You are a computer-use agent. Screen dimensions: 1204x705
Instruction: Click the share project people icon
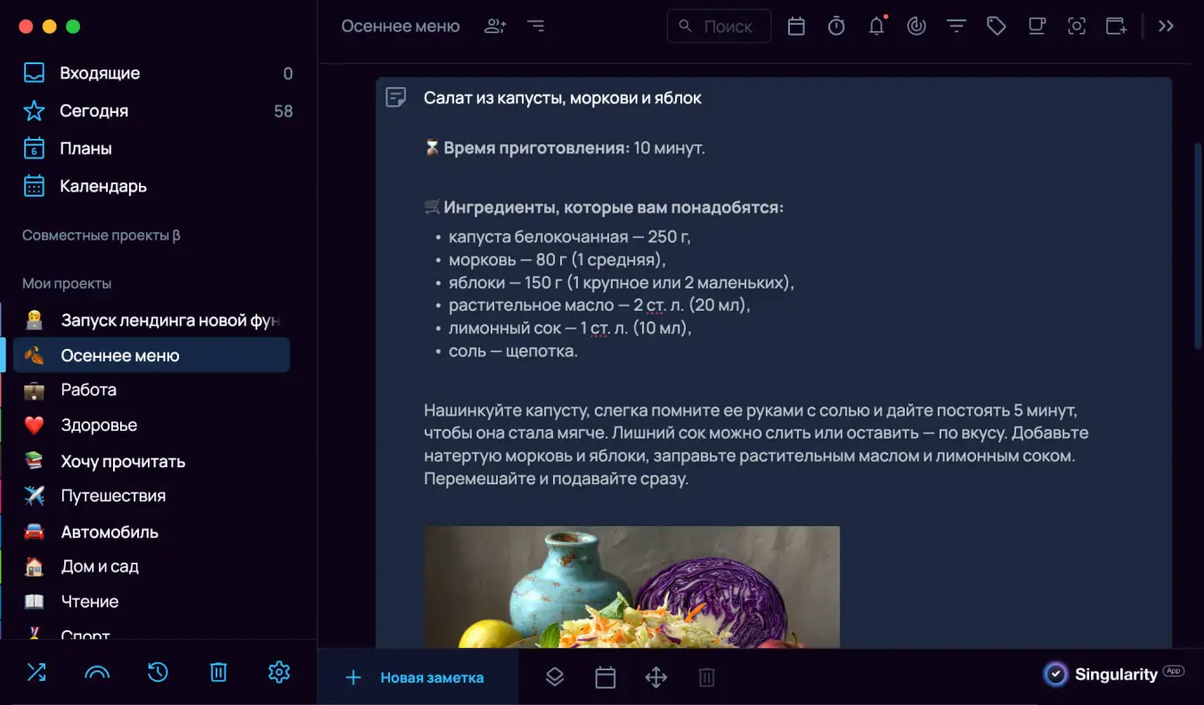click(x=495, y=27)
